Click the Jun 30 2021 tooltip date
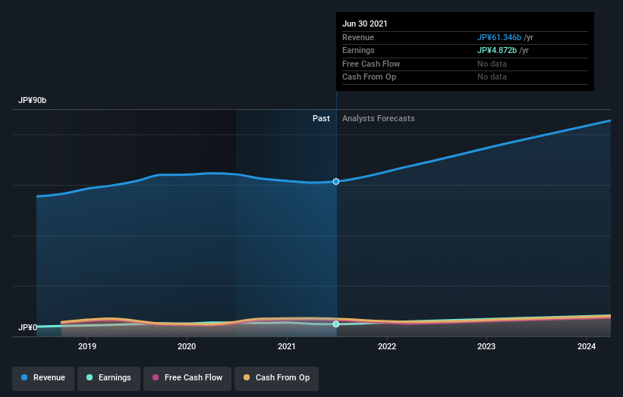 365,23
